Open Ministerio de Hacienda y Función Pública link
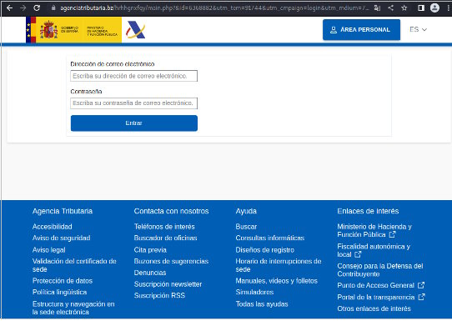Viewport: 452px width, 321px height. click(374, 230)
